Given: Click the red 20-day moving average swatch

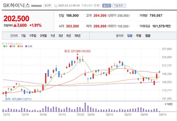Looking at the screenshot, I should coord(11,46).
